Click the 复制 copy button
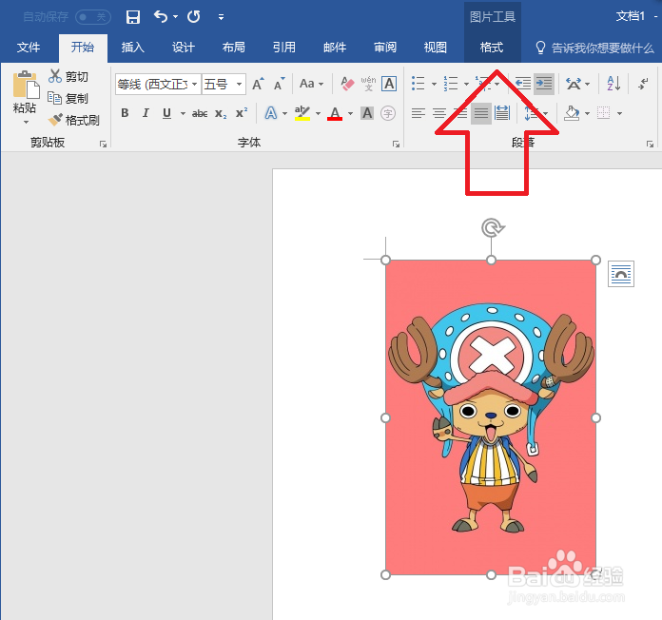The height and width of the screenshot is (620, 662). [x=68, y=98]
